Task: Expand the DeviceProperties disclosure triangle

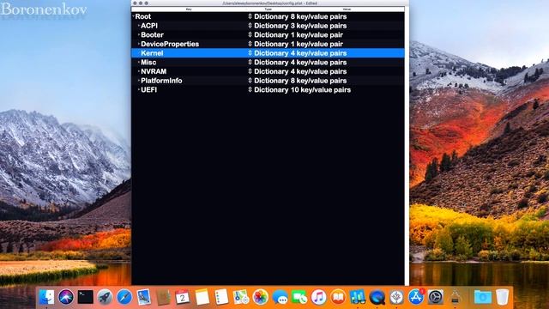Action: pyautogui.click(x=139, y=44)
